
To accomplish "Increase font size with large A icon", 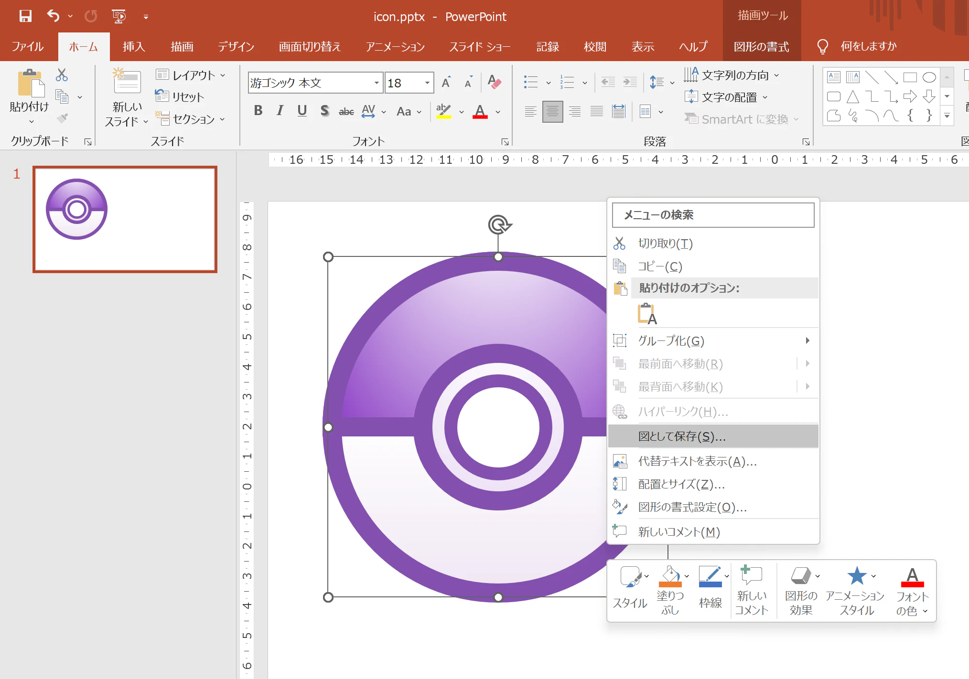I will click(446, 82).
